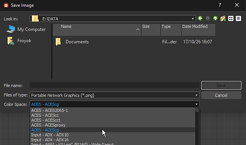Switch to icon grid view
This screenshot has width=246, height=145.
tap(230, 18)
